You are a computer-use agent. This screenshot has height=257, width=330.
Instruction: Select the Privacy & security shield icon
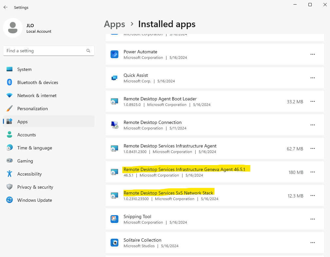coord(9,187)
